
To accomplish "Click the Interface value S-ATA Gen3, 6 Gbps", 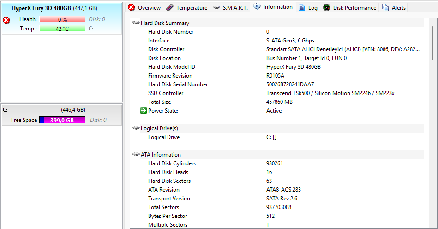I will (290, 41).
